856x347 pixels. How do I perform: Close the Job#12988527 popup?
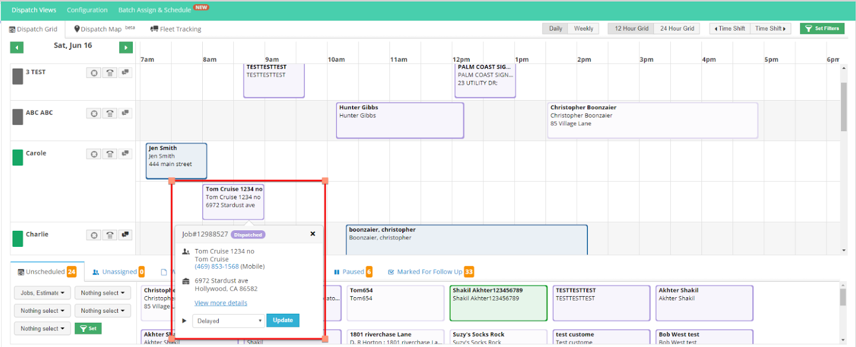313,234
